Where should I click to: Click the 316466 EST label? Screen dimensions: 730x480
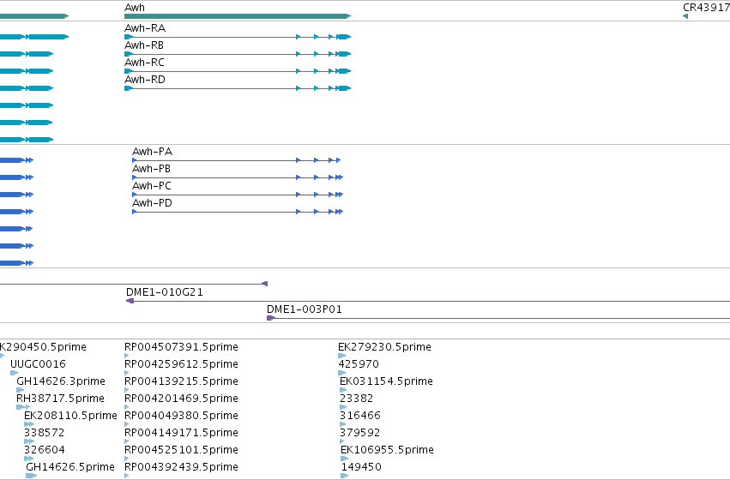point(360,416)
